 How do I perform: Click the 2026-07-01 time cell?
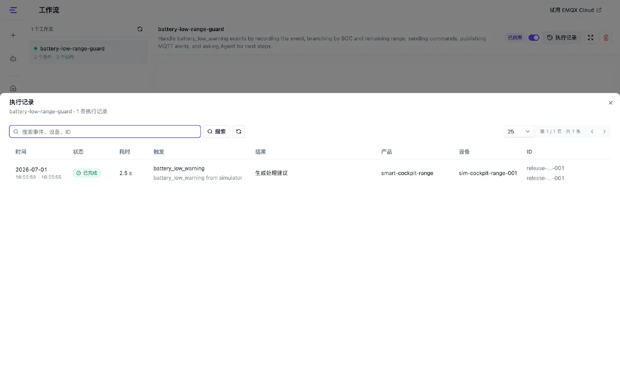tap(31, 169)
